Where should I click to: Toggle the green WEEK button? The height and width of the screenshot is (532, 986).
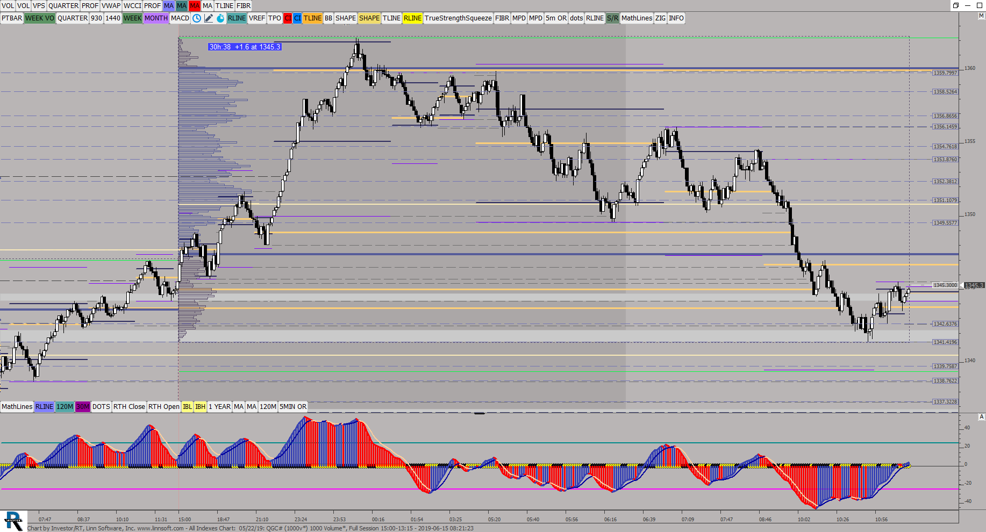tap(132, 18)
